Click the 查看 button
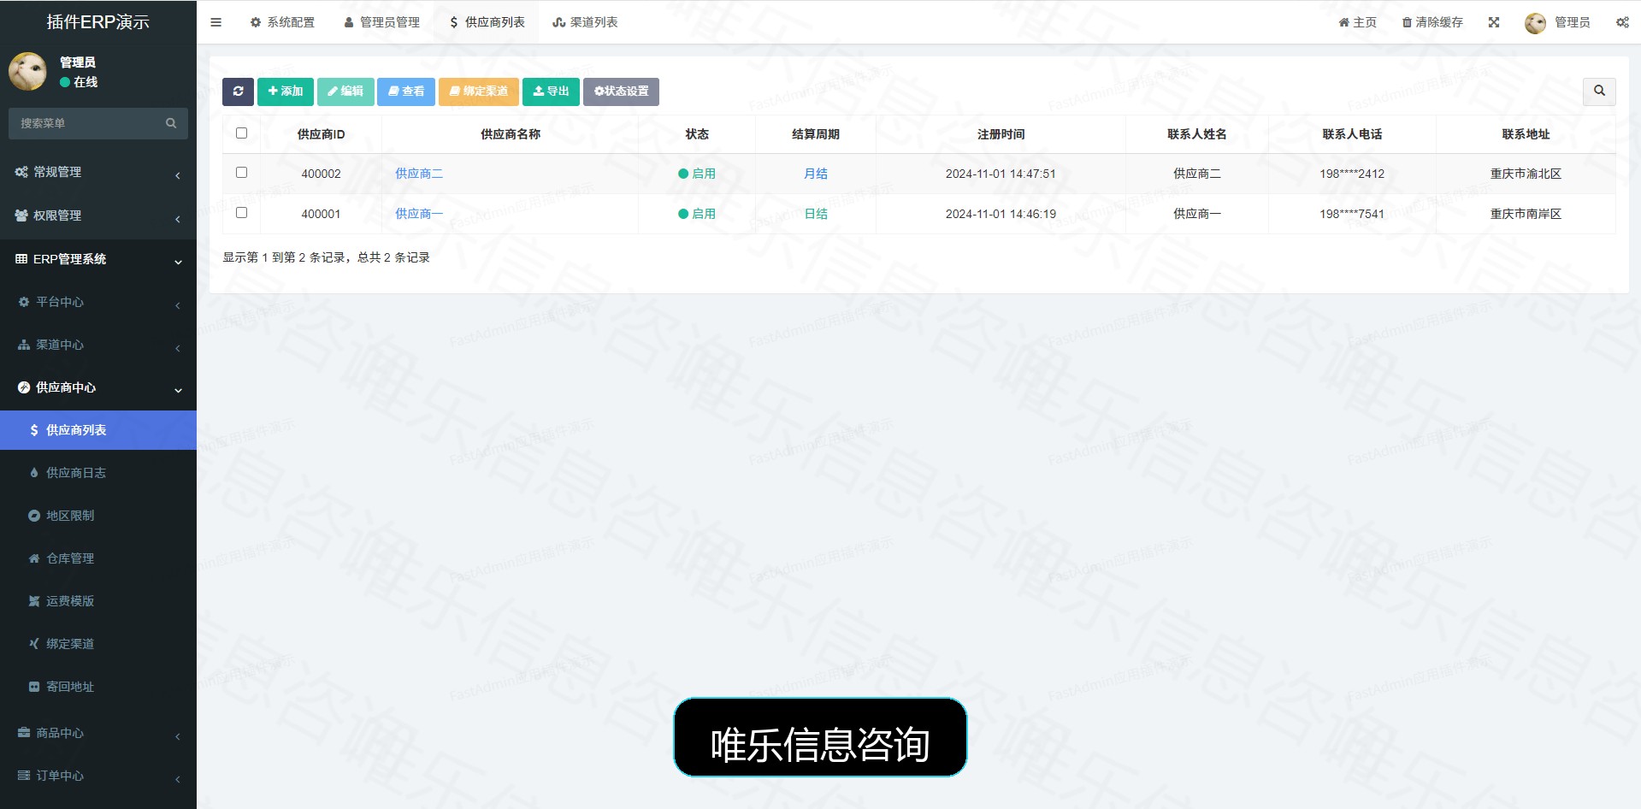Viewport: 1641px width, 809px height. click(406, 92)
